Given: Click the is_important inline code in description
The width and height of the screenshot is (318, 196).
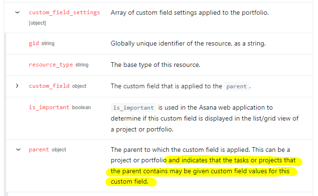Looking at the screenshot, I should pyautogui.click(x=133, y=108).
